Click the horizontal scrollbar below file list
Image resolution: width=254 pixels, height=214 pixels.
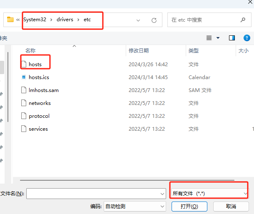pyautogui.click(x=127, y=180)
